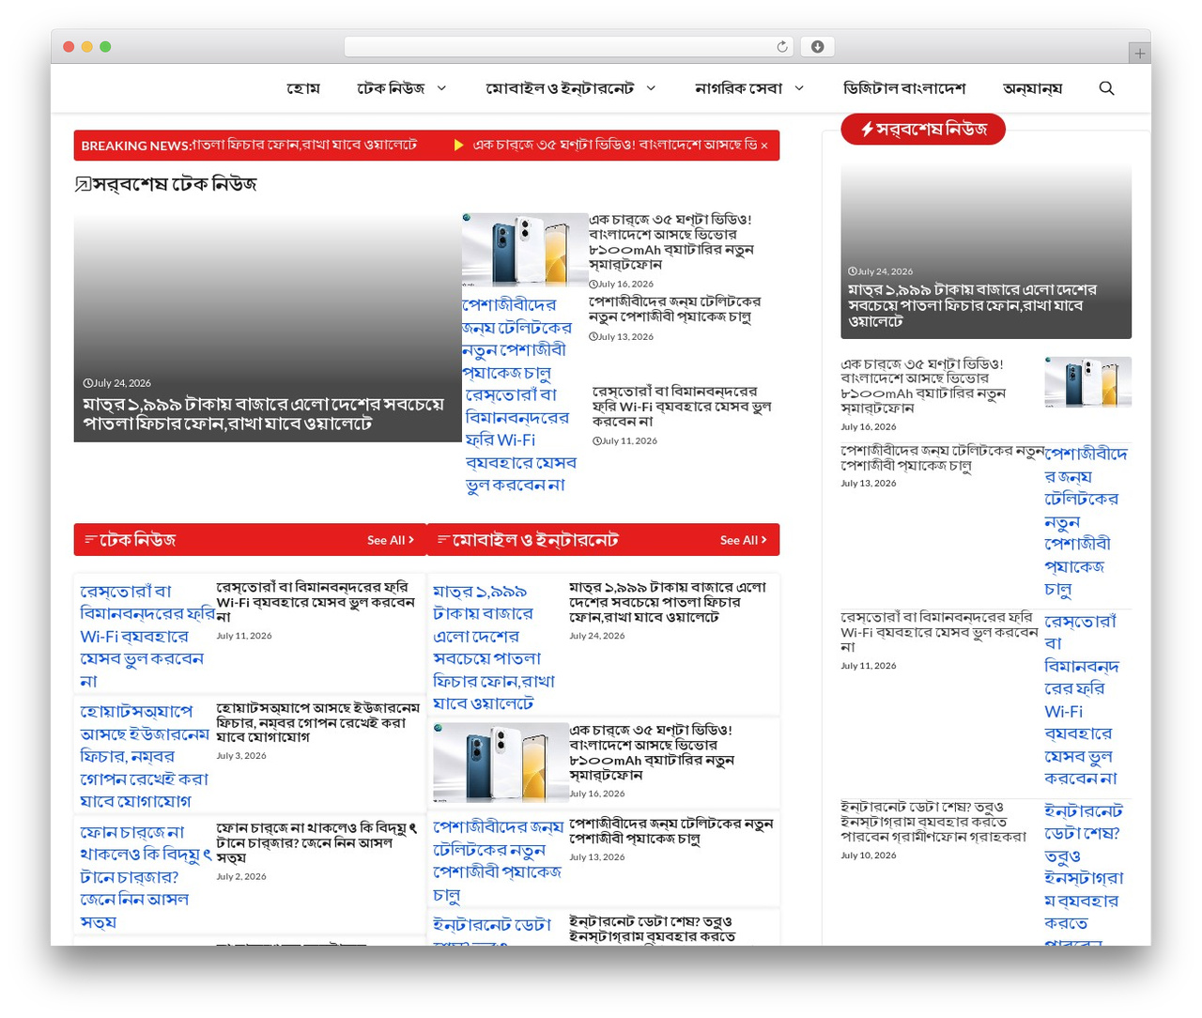The width and height of the screenshot is (1202, 1018).
Task: Open sidebar featured ১,৯৯৯ টাকায় headline
Action: point(972,305)
